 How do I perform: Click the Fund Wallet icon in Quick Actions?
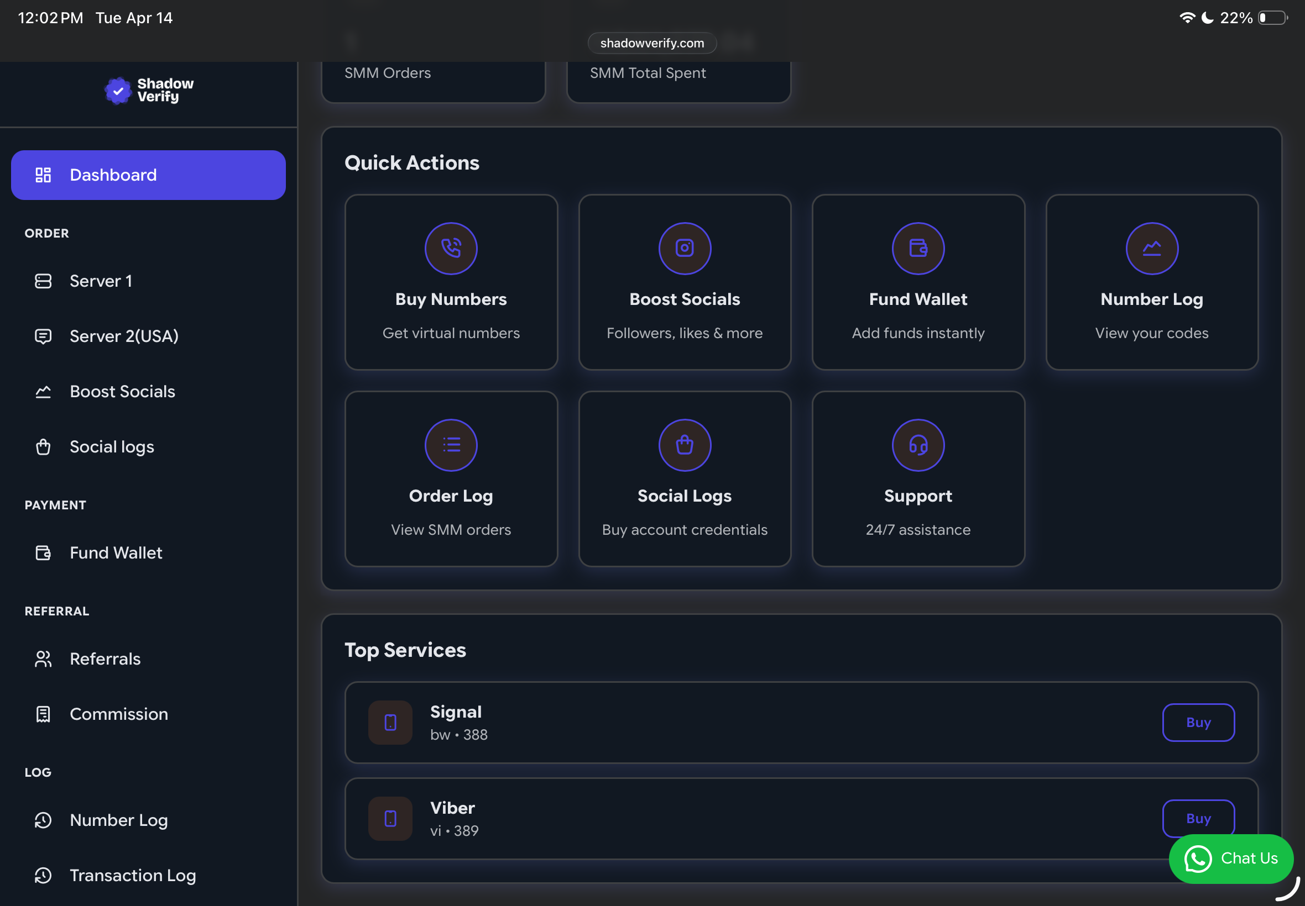coord(917,248)
